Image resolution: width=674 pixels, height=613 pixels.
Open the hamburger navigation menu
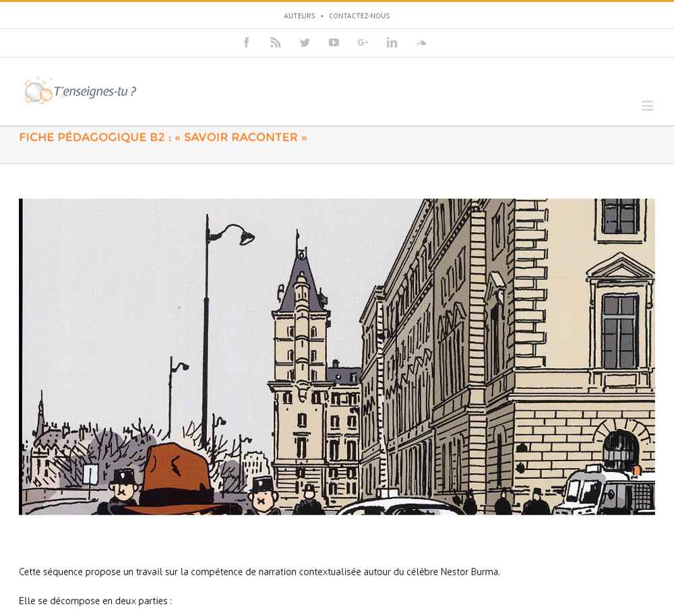tap(647, 105)
